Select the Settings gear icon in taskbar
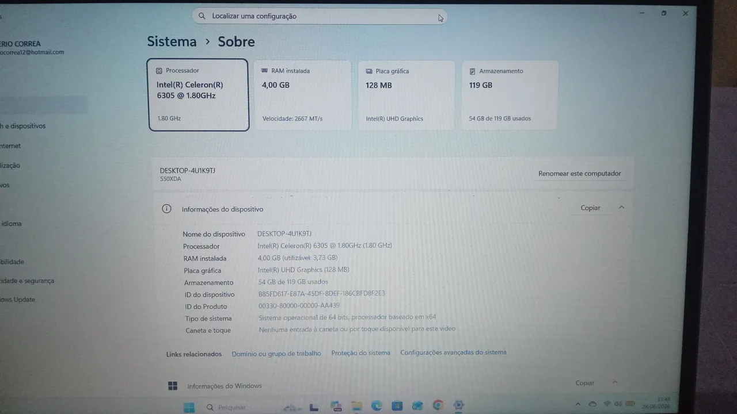The image size is (737, 414). (x=459, y=405)
